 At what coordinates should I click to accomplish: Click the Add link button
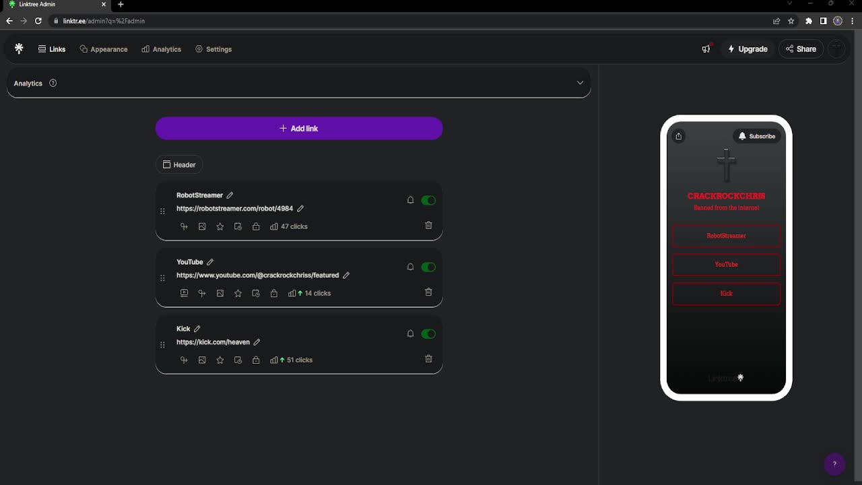(299, 129)
